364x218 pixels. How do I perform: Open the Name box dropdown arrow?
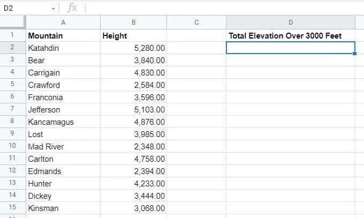click(x=53, y=9)
